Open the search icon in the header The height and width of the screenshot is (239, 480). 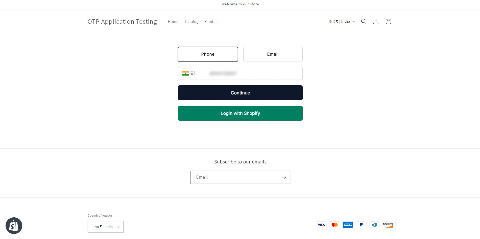364,21
